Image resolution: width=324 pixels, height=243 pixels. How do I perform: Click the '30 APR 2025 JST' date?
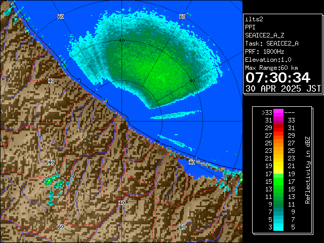283,89
